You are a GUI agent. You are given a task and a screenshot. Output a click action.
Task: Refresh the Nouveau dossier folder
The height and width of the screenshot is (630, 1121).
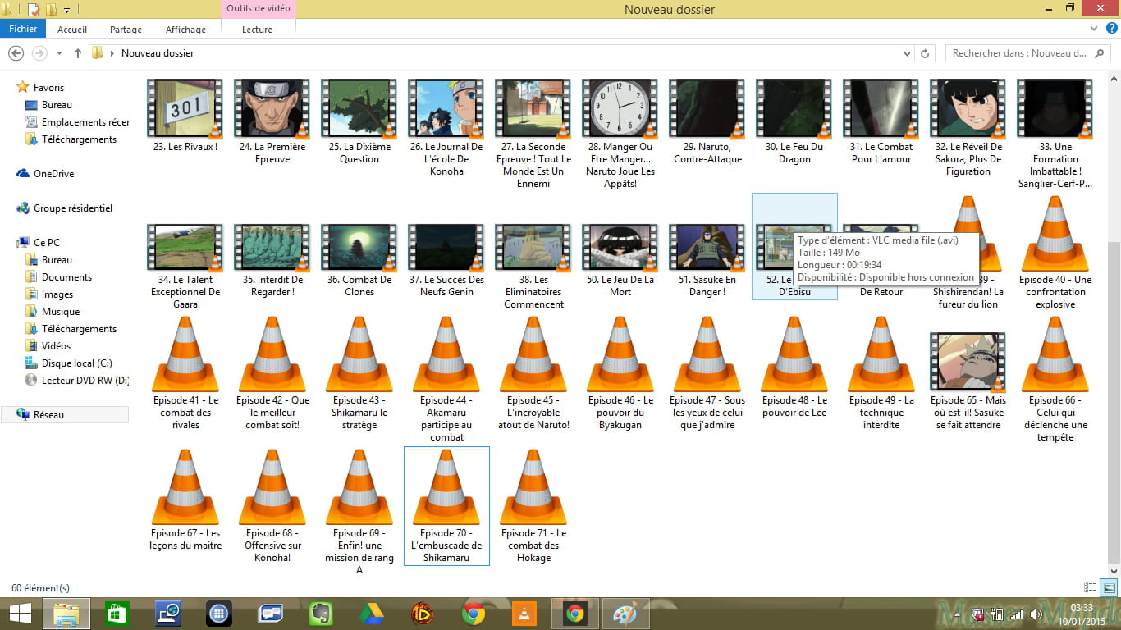925,53
